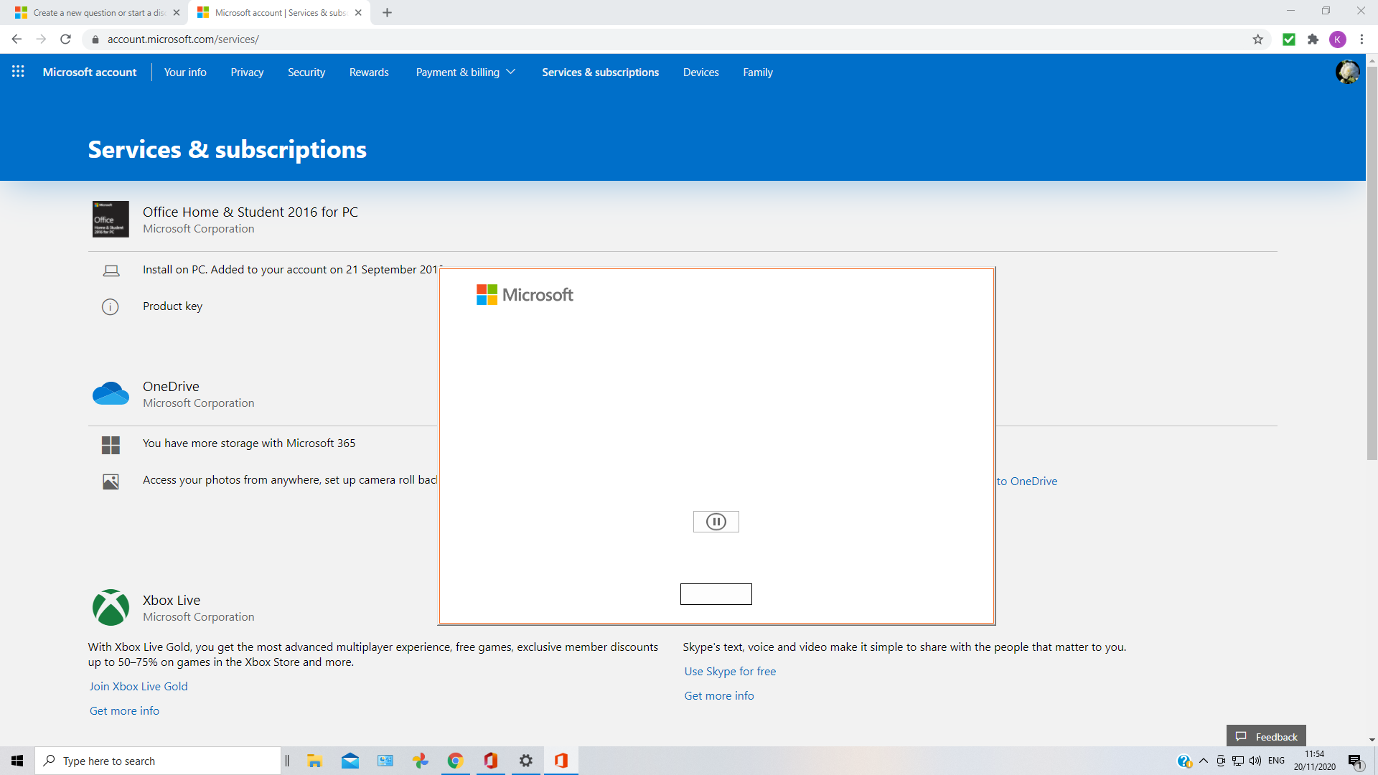The height and width of the screenshot is (775, 1378).
Task: Click the browser forward arrow
Action: click(41, 39)
